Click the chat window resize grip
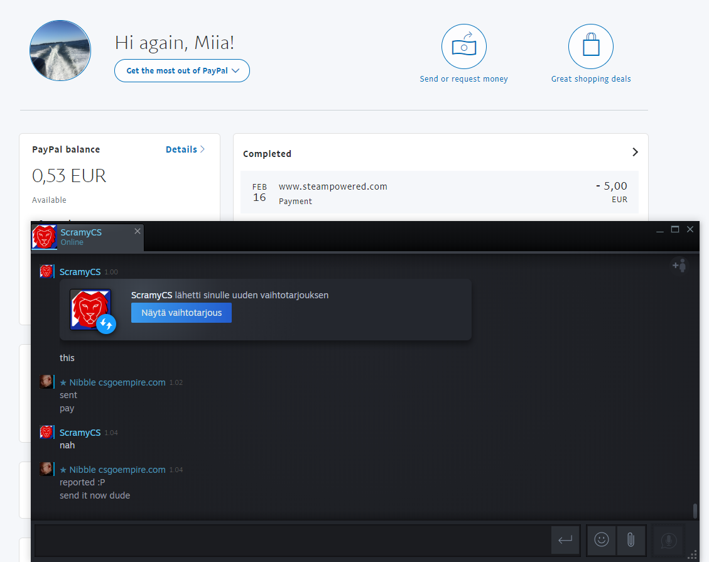This screenshot has height=562, width=709. tap(692, 554)
